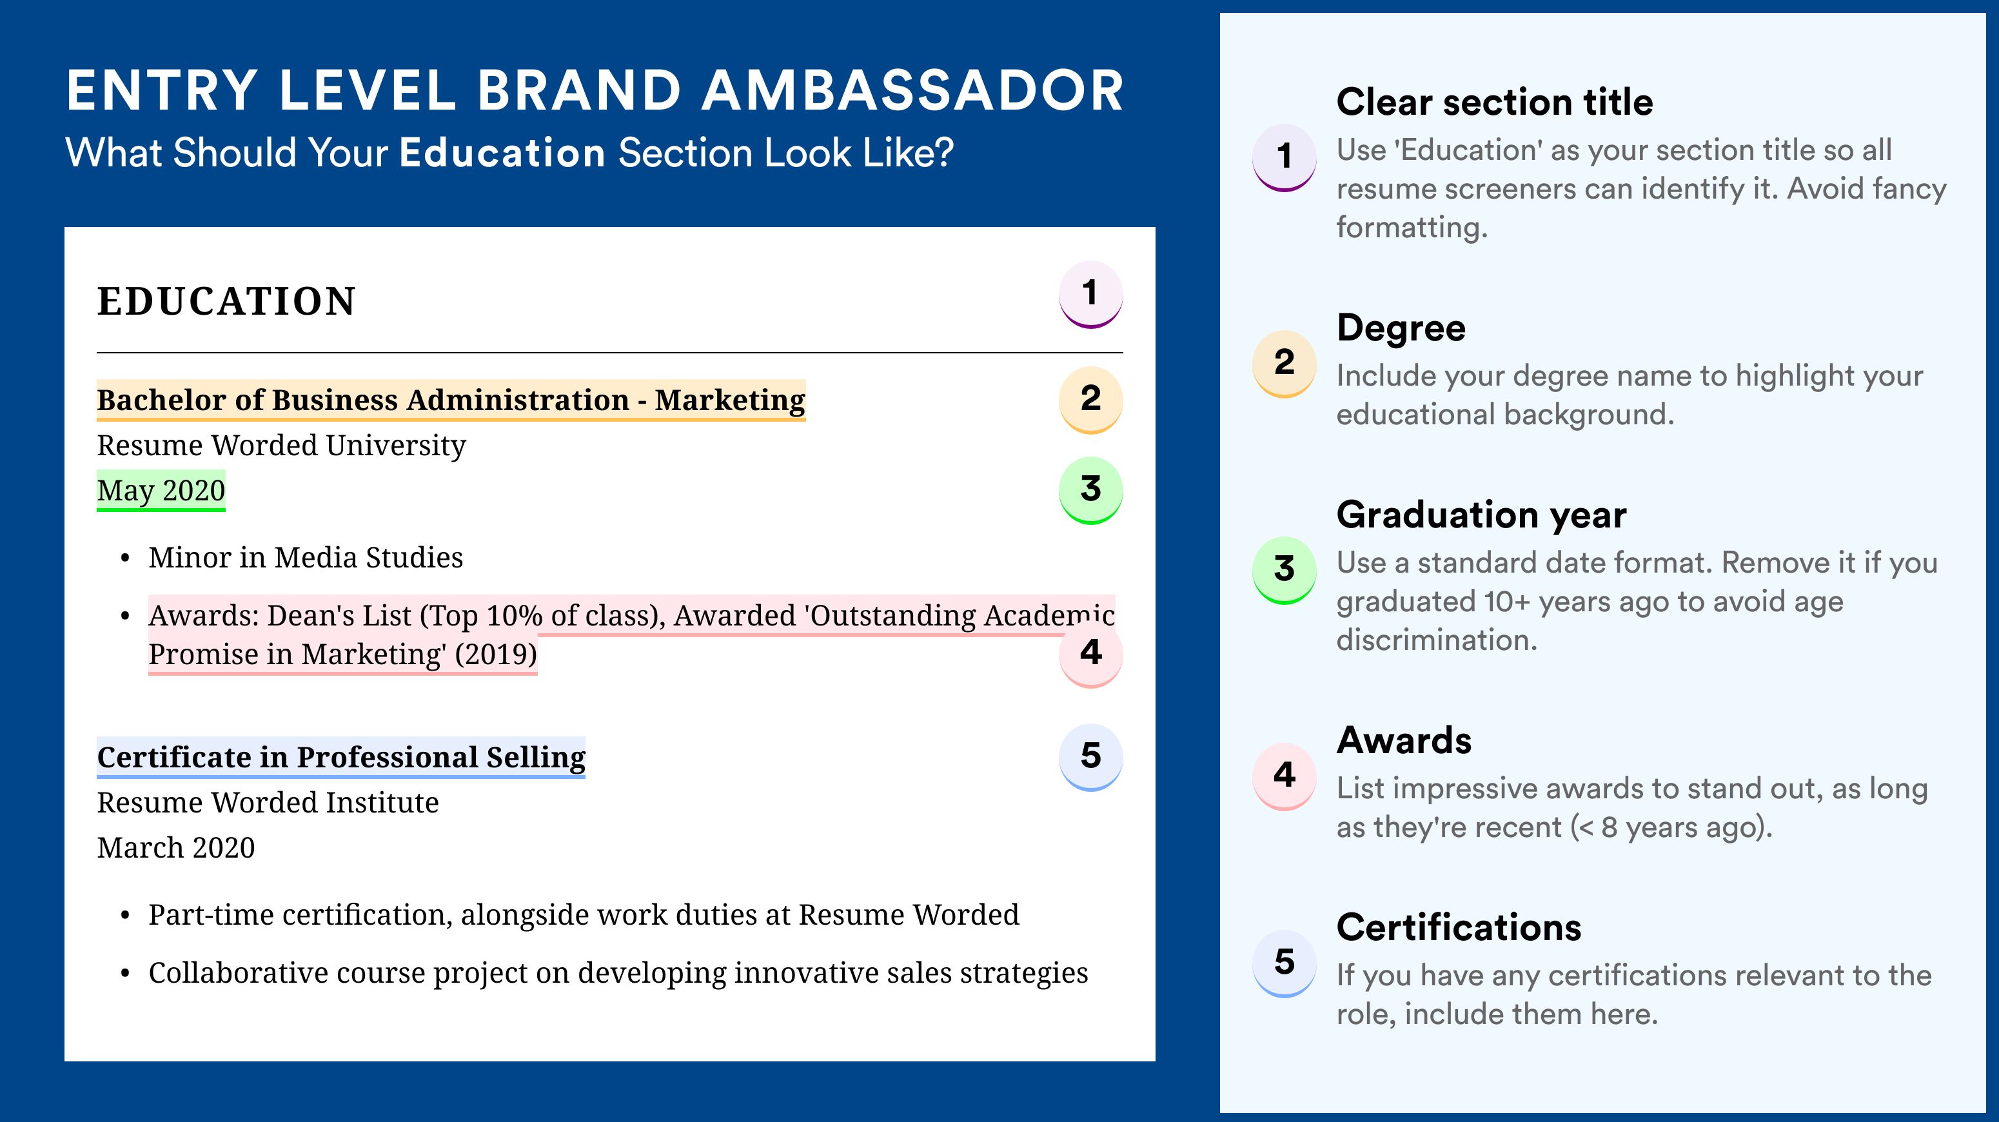Click the orange number 2 badge beside the Bachelor degree
1999x1122 pixels.
point(1090,399)
